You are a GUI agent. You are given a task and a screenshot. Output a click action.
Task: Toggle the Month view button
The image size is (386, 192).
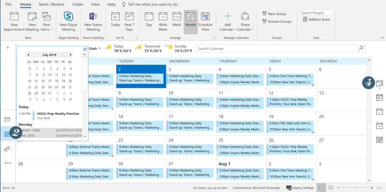pyautogui.click(x=190, y=21)
